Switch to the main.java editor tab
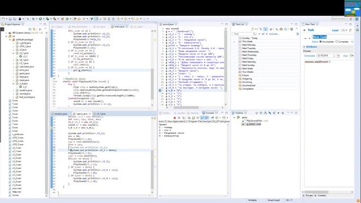This screenshot has height=203, width=361. click(118, 27)
